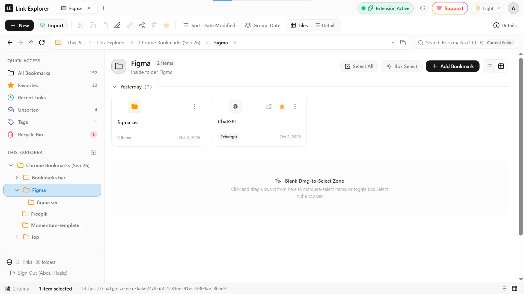Click the trash delete icon in toolbar
The image size is (524, 294).
coord(154,25)
